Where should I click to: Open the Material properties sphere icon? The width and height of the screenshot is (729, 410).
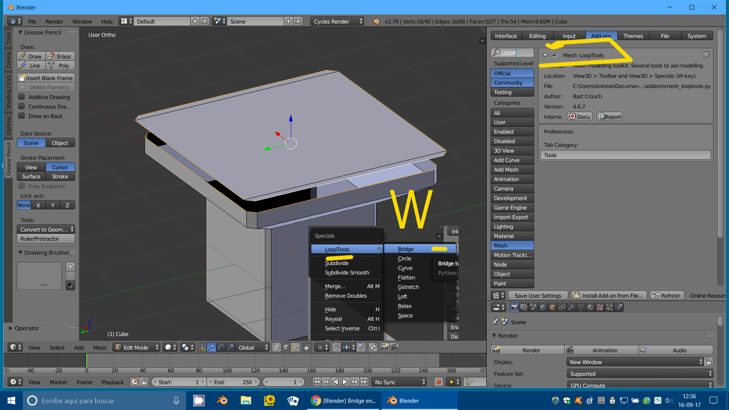(x=590, y=307)
